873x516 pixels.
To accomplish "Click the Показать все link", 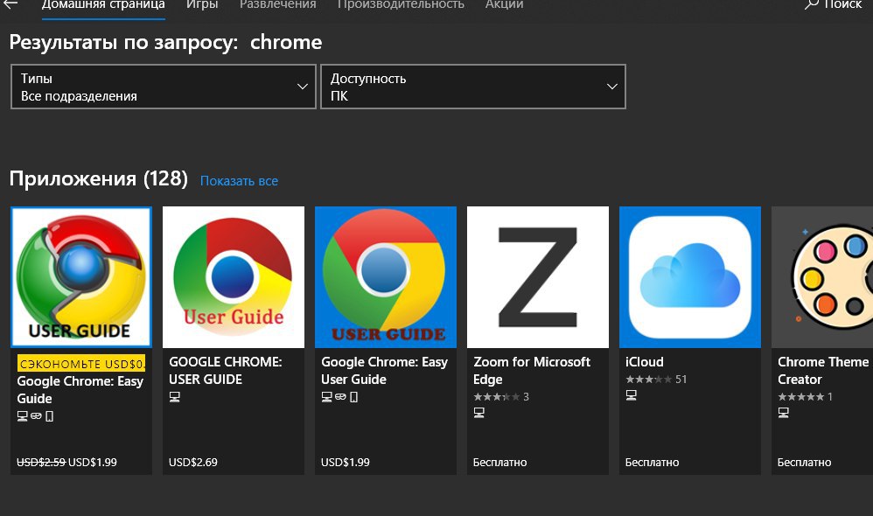I will 239,181.
